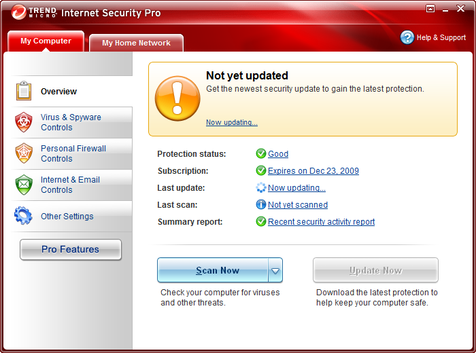This screenshot has width=476, height=353.
Task: Click the Overview clipboard icon
Action: click(x=24, y=90)
